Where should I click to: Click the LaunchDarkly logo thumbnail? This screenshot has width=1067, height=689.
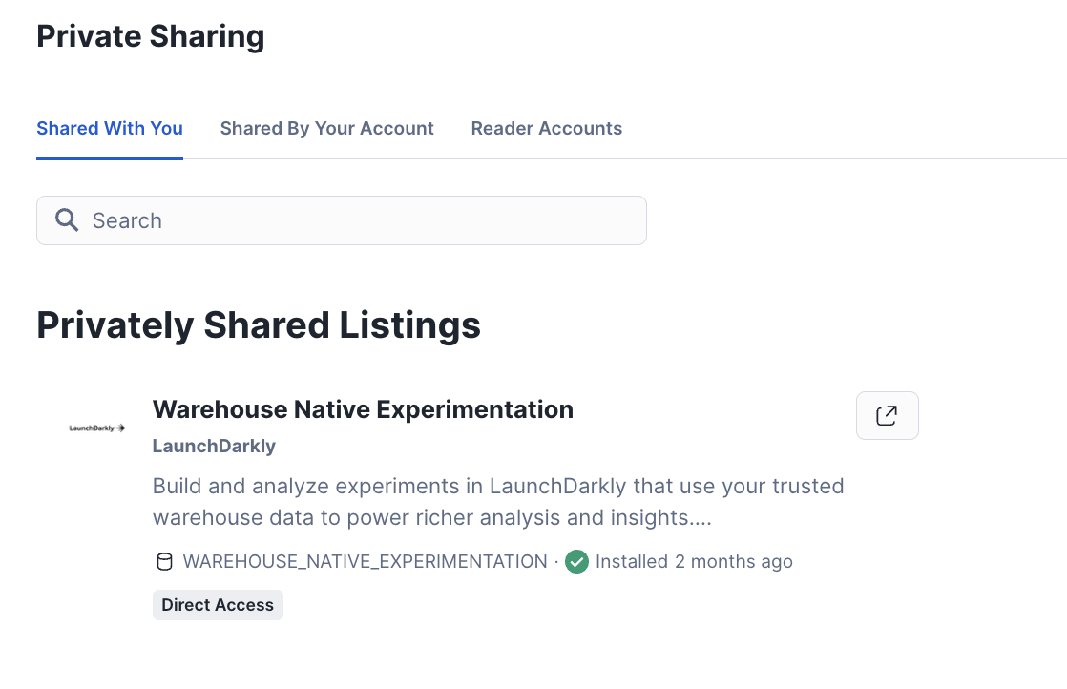point(95,428)
